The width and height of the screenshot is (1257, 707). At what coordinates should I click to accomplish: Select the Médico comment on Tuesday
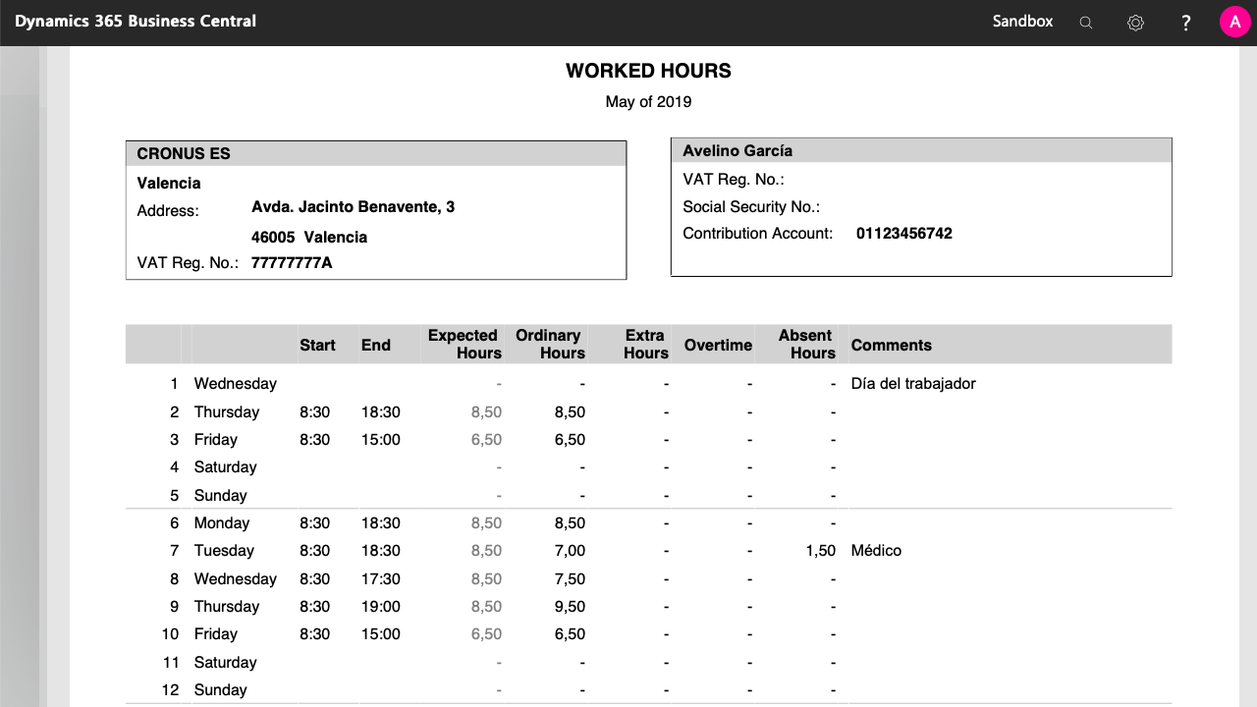click(877, 550)
